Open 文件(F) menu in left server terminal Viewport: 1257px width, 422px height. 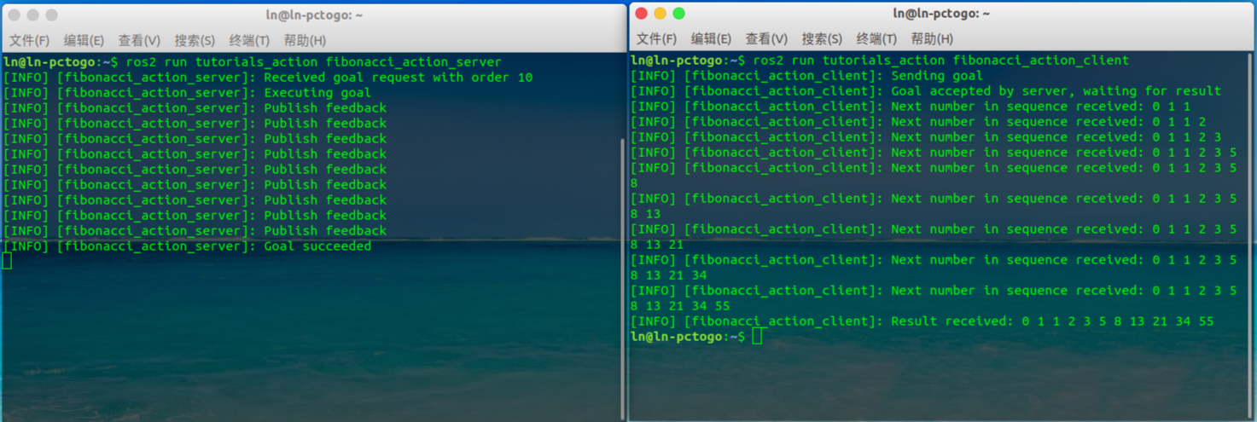pos(29,40)
